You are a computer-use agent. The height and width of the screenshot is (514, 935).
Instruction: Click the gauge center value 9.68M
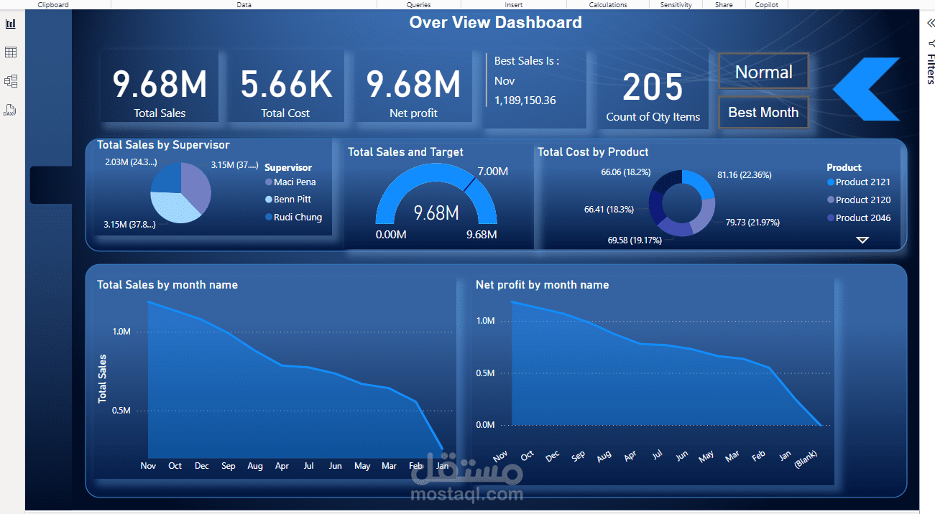click(436, 212)
